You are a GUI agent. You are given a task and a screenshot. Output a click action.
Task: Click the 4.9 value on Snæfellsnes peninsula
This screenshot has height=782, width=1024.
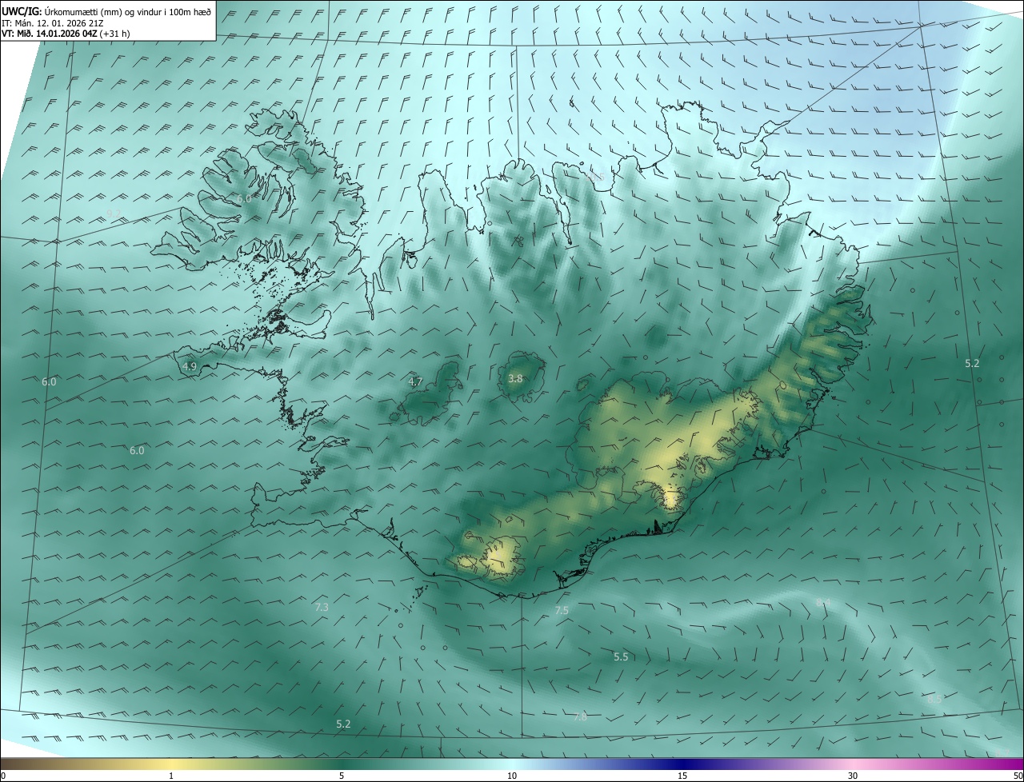190,366
